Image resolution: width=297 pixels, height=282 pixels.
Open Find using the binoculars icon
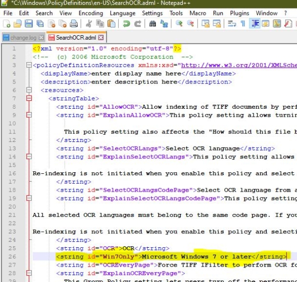[152, 24]
